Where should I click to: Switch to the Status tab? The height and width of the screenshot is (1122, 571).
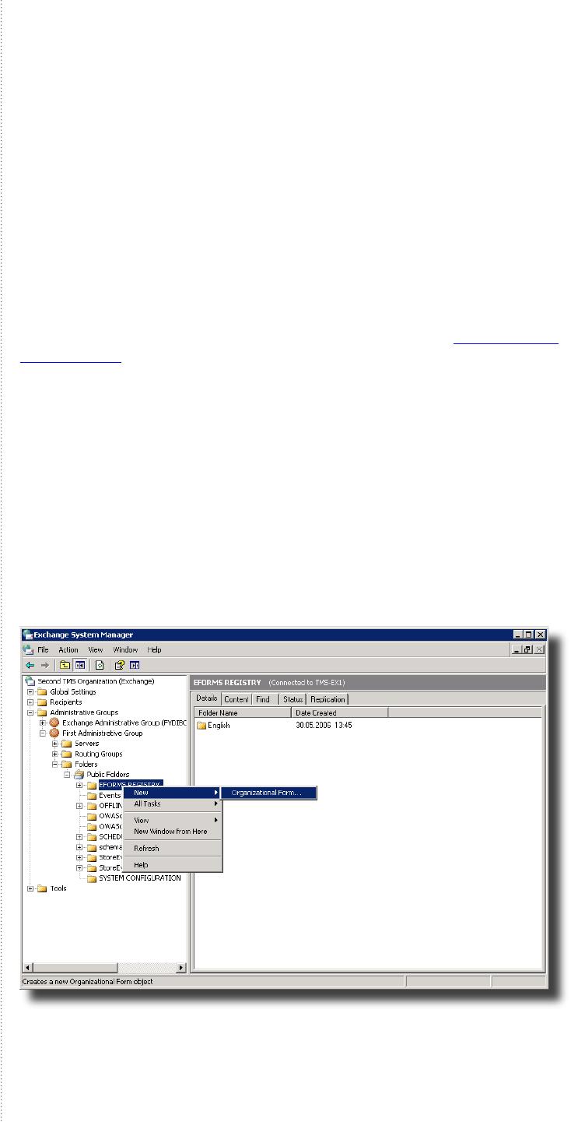(293, 699)
